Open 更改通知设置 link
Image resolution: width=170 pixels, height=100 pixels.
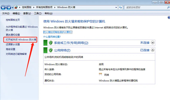pyautogui.click(x=13, y=35)
